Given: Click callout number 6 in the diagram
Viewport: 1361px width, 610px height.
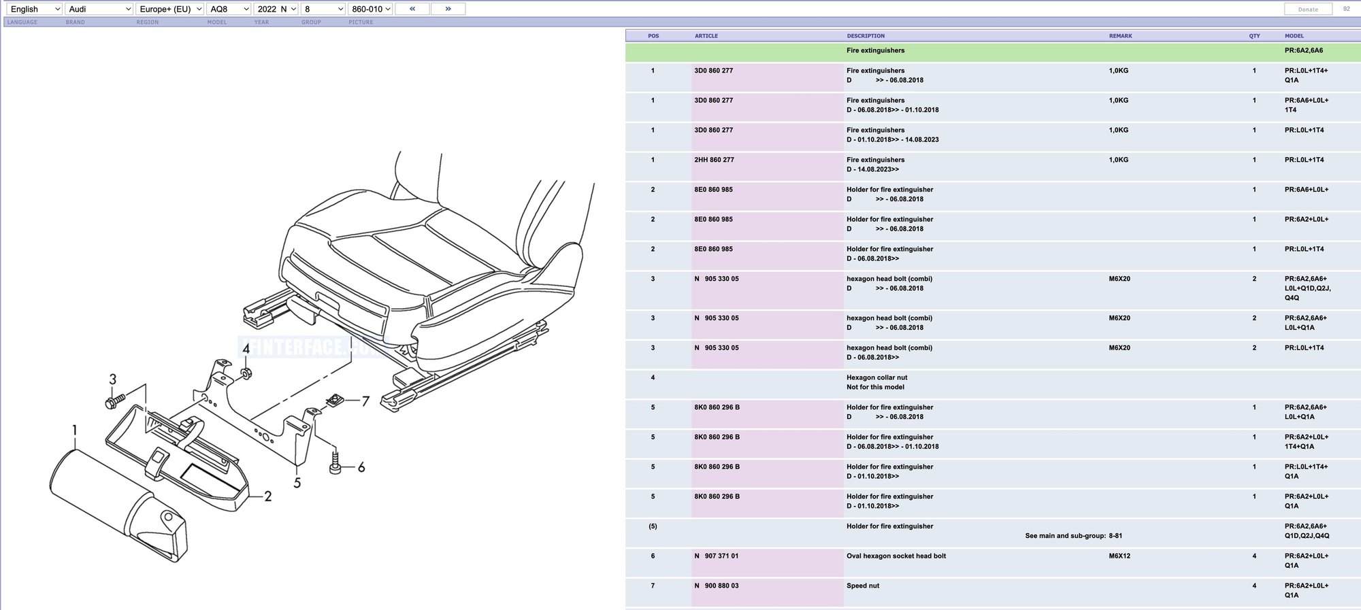Looking at the screenshot, I should pyautogui.click(x=361, y=467).
